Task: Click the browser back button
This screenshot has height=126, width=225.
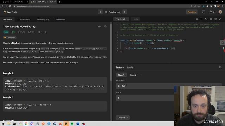Action: [2, 6]
